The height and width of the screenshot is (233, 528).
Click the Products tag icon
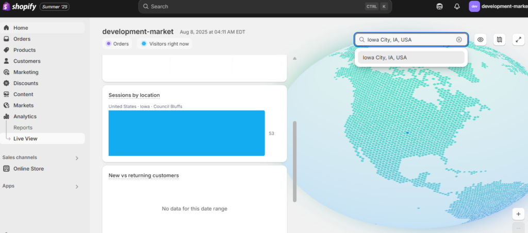point(6,50)
